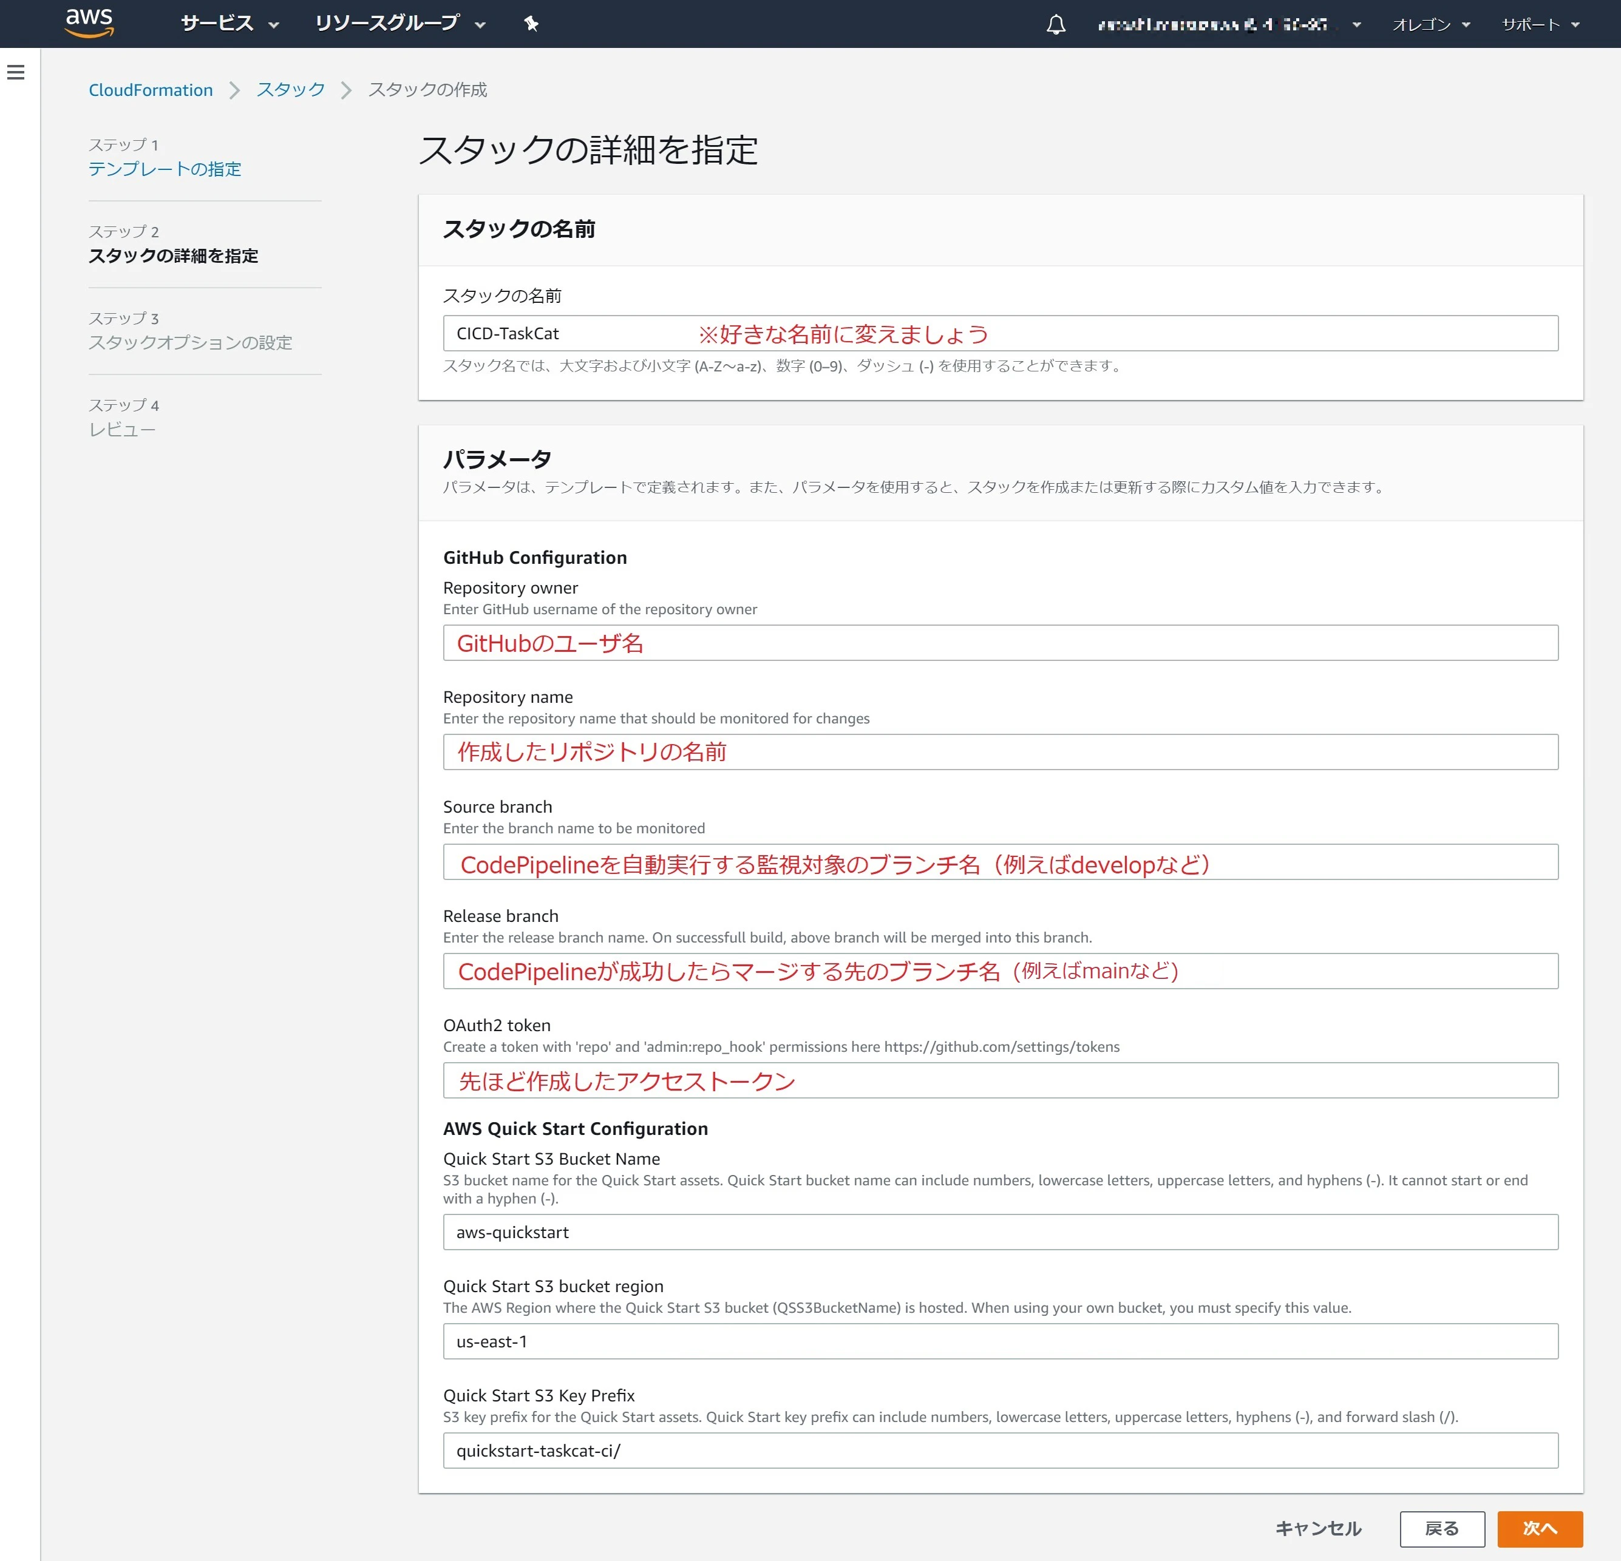Image resolution: width=1621 pixels, height=1561 pixels.
Task: Focus the Quick Start S3 Key Prefix field
Action: pos(1001,1450)
